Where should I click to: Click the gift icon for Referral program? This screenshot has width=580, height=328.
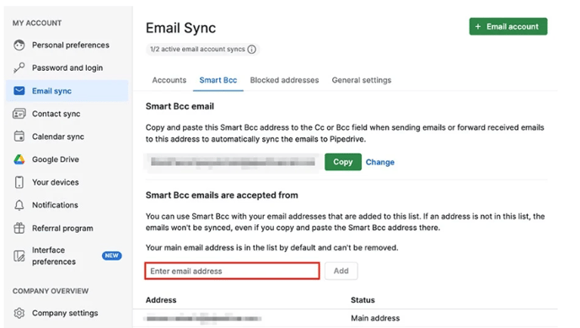click(19, 229)
